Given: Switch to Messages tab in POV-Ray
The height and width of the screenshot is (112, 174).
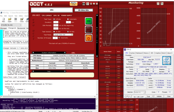Looking at the screenshot, I should [3, 28].
